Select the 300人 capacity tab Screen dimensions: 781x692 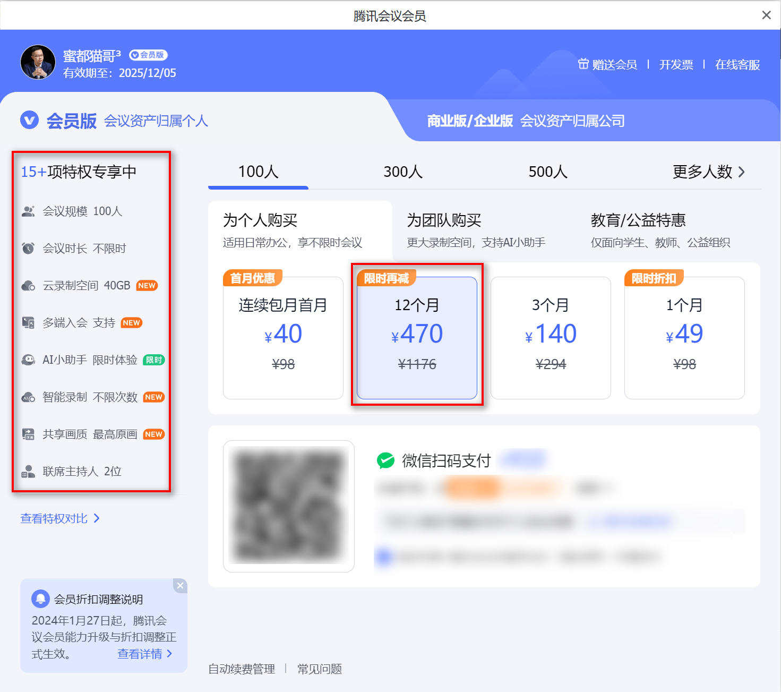click(x=403, y=172)
